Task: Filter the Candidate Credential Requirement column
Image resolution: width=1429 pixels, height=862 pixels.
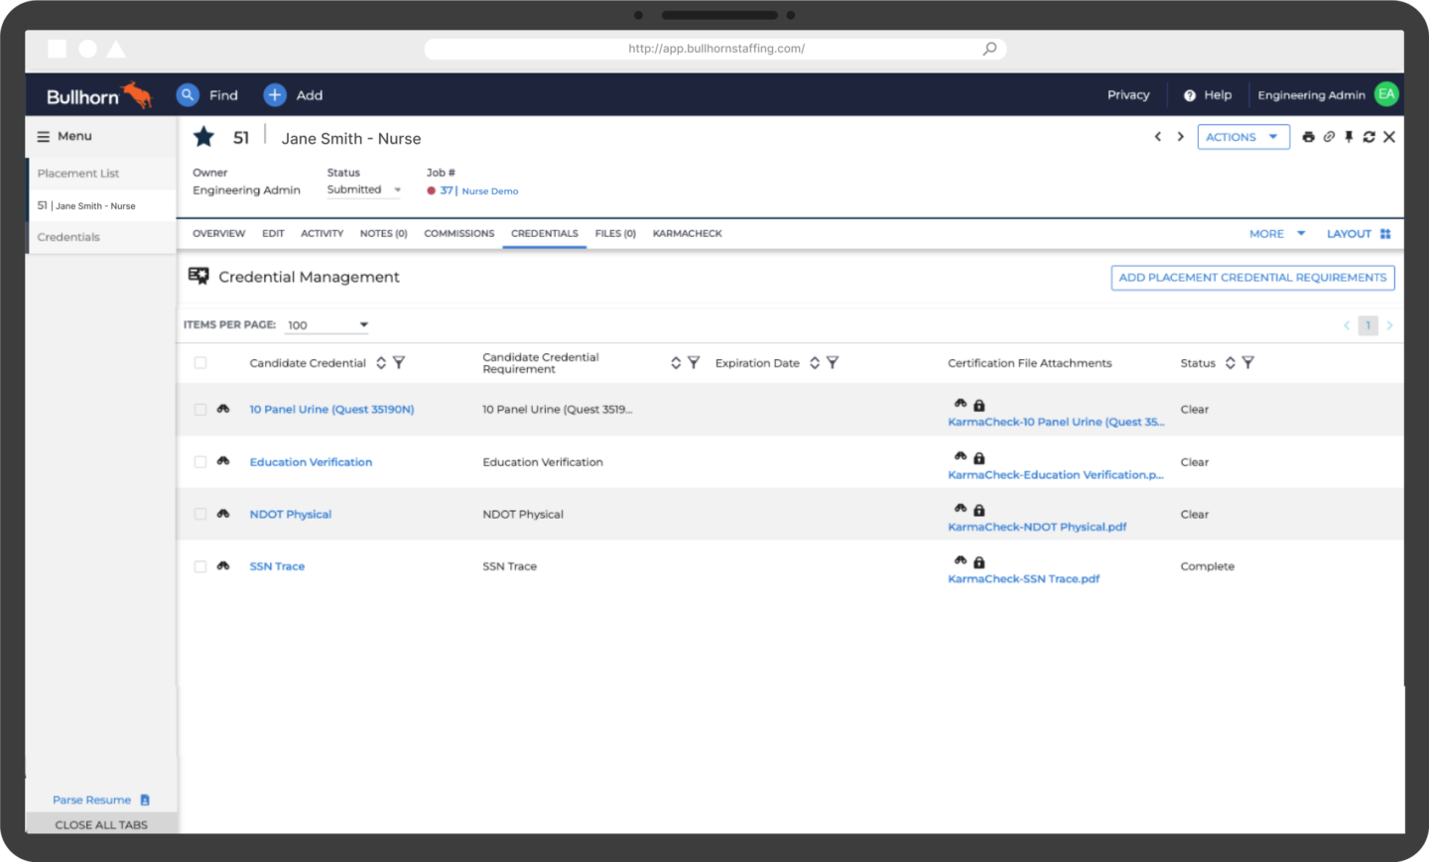Action: [x=694, y=363]
